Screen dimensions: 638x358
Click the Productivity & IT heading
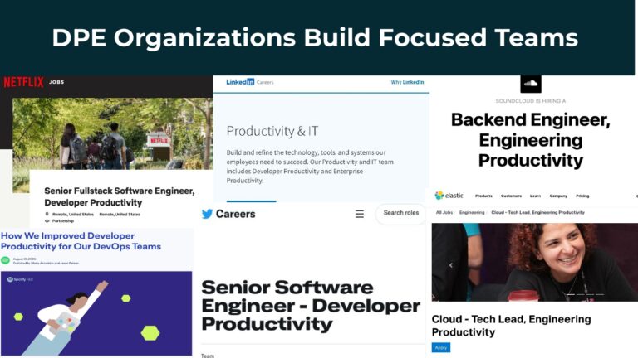[272, 131]
